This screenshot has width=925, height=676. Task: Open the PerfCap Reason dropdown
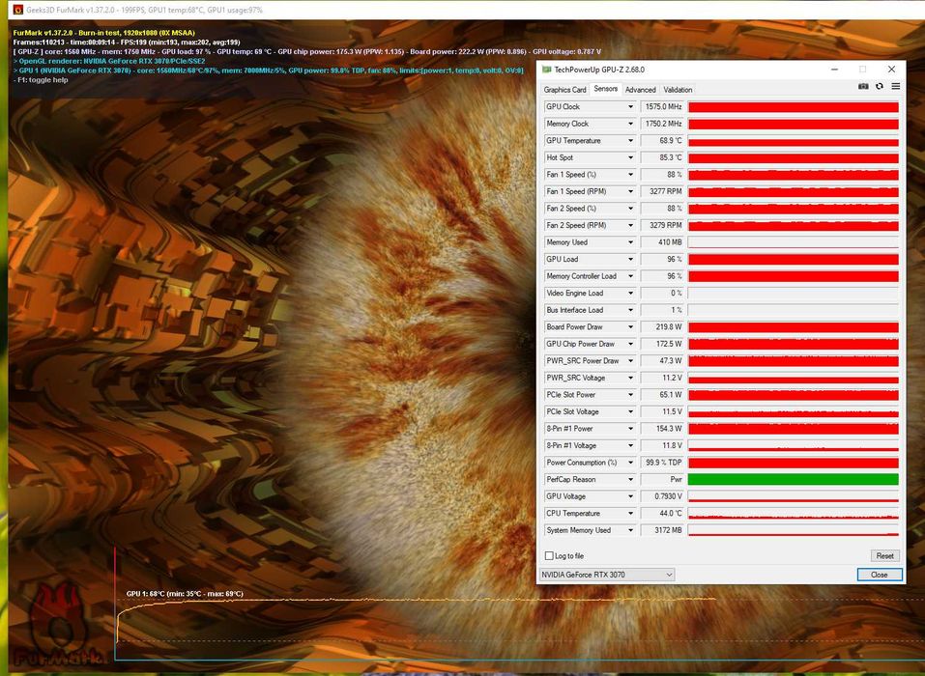[x=630, y=480]
